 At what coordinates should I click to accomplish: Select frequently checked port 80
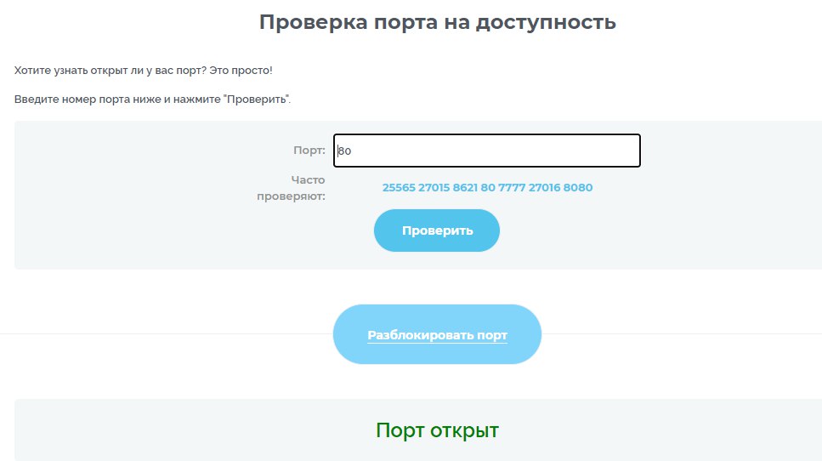(x=488, y=187)
